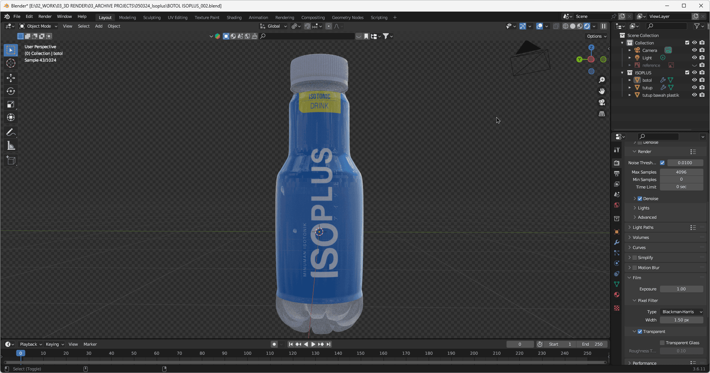Play the animation forward
Image resolution: width=710 pixels, height=373 pixels.
[x=313, y=344]
